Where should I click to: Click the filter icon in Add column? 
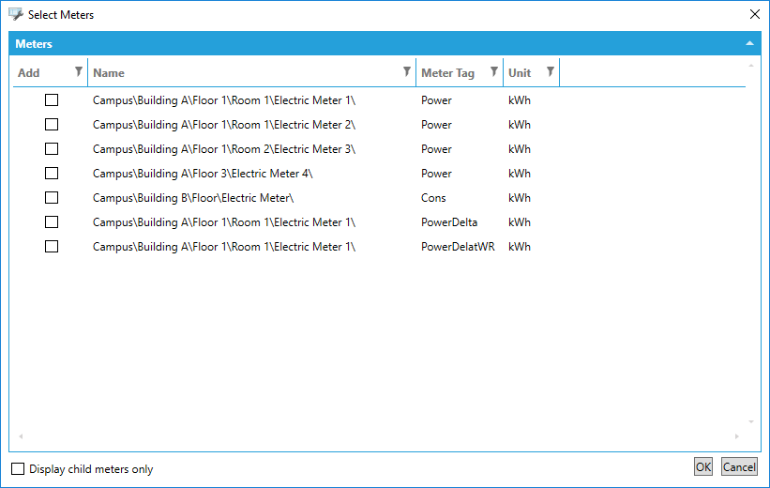[x=79, y=72]
